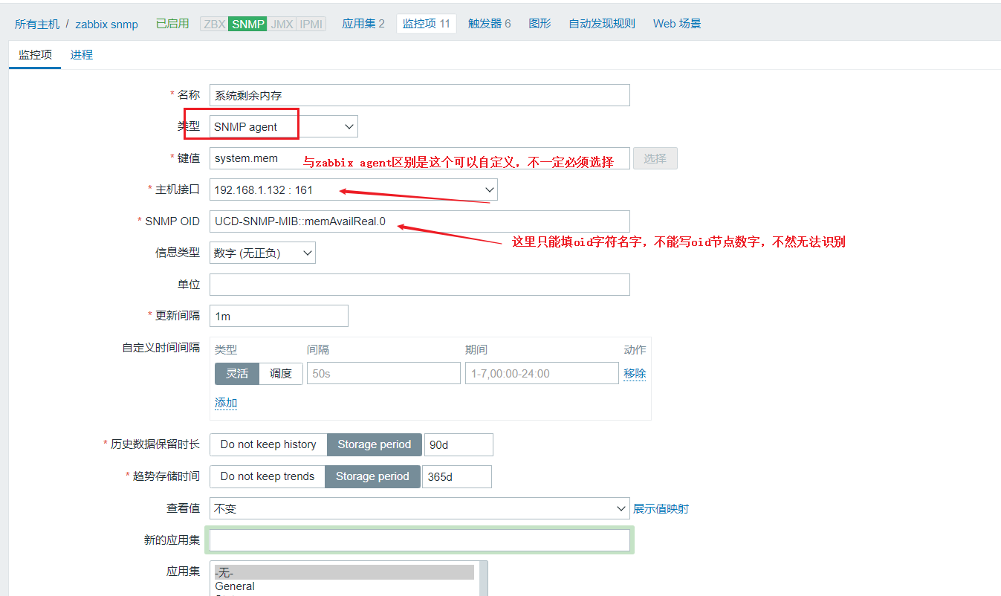The width and height of the screenshot is (1001, 596).
Task: Click the ZBX availability indicator
Action: (214, 24)
